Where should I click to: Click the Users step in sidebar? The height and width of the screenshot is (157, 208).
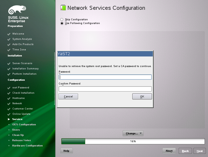tap(16, 130)
